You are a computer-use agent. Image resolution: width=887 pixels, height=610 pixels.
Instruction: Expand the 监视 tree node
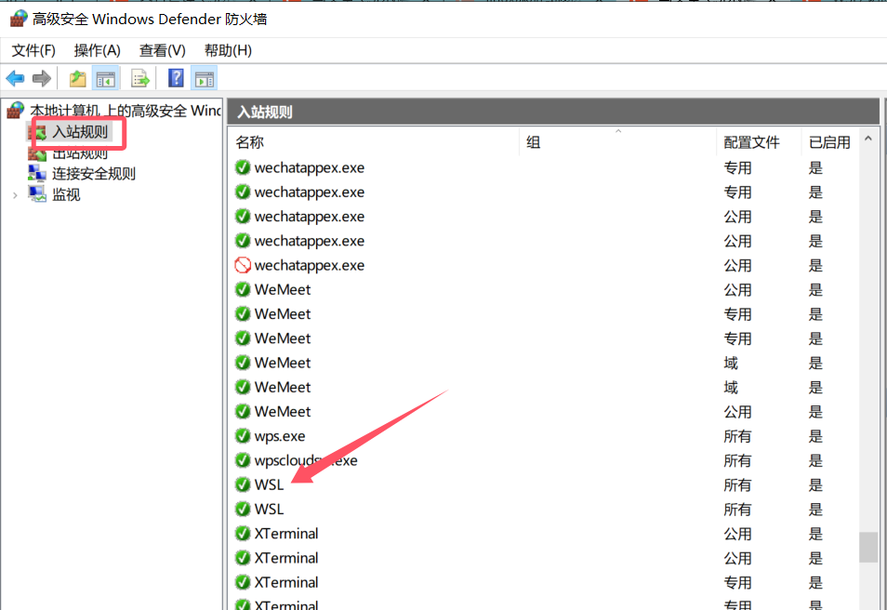pos(15,195)
